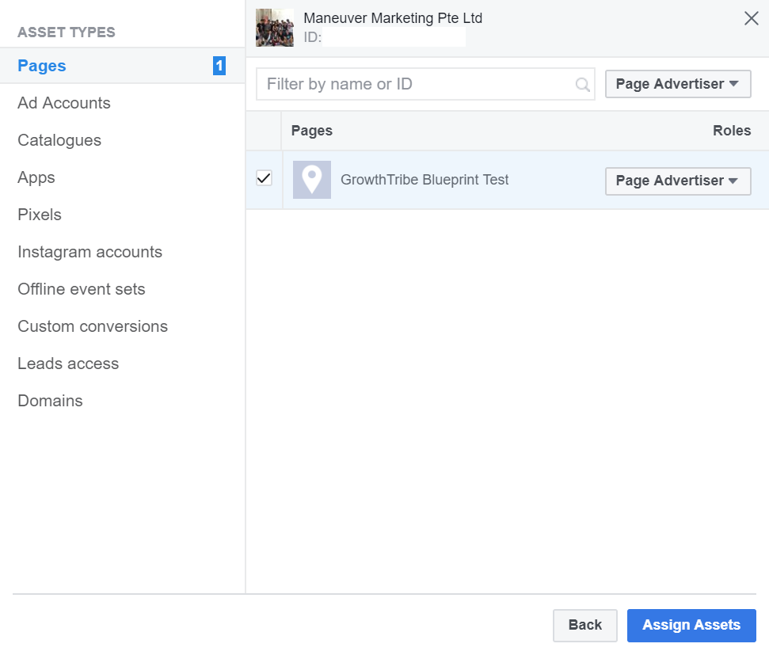769x655 pixels.
Task: Choose Pixels from asset types
Action: point(40,215)
